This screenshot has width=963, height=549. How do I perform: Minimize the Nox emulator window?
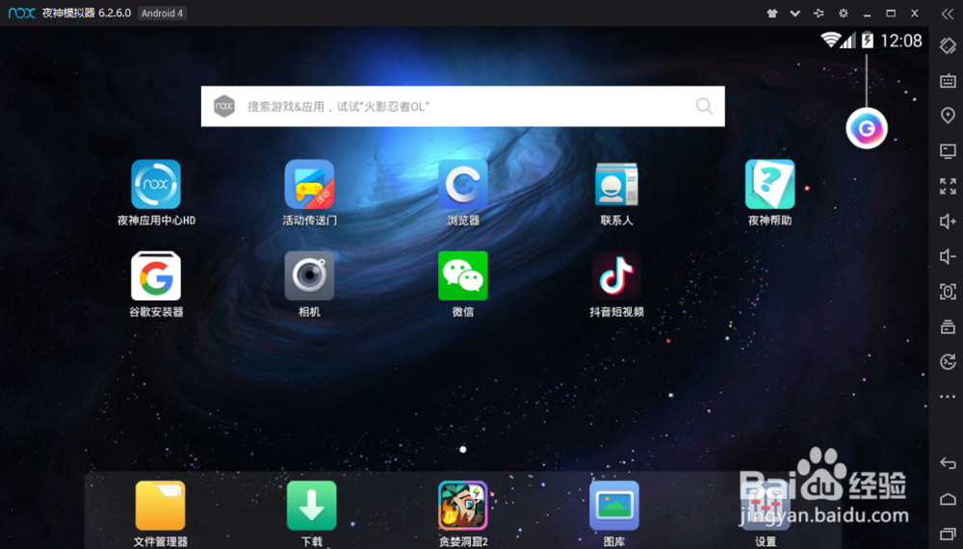(x=868, y=13)
